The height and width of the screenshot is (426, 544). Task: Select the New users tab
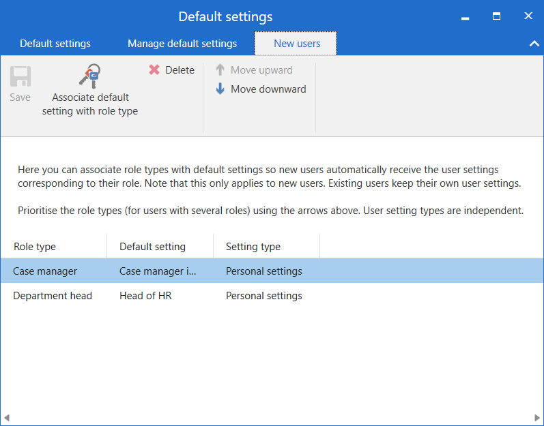click(296, 44)
